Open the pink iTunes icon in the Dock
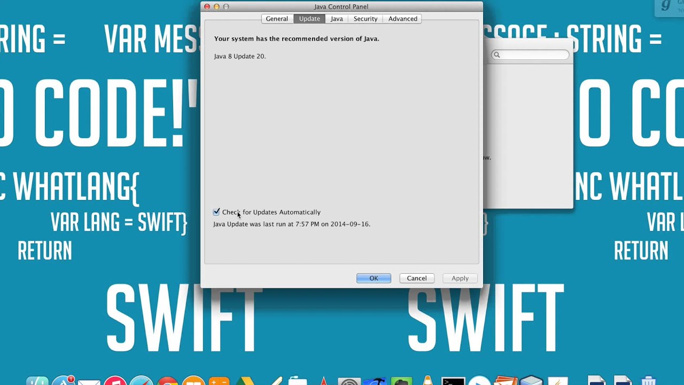 [115, 381]
